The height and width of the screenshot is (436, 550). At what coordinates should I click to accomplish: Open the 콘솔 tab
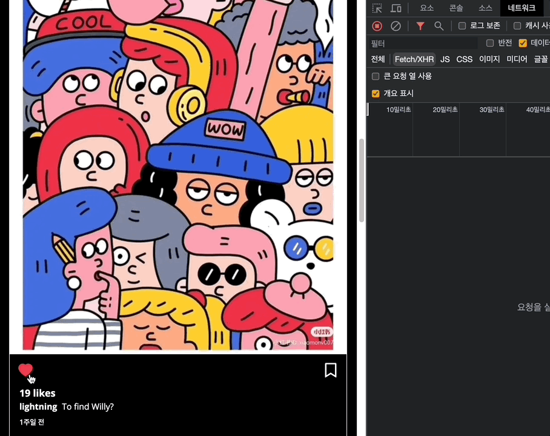pyautogui.click(x=456, y=8)
